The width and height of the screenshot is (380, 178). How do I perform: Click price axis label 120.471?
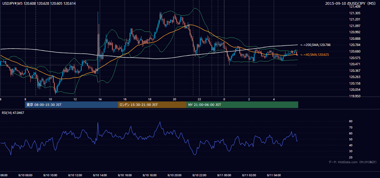pos(355,64)
